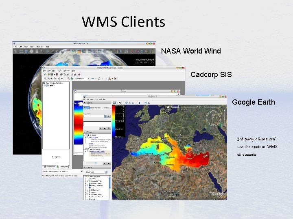Click the first icon in NASA World Wind toolbar

[16, 51]
